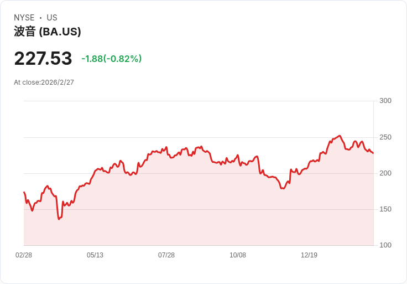Click the right end of the red price line
Screen dimensions: 407x284
click(373, 153)
